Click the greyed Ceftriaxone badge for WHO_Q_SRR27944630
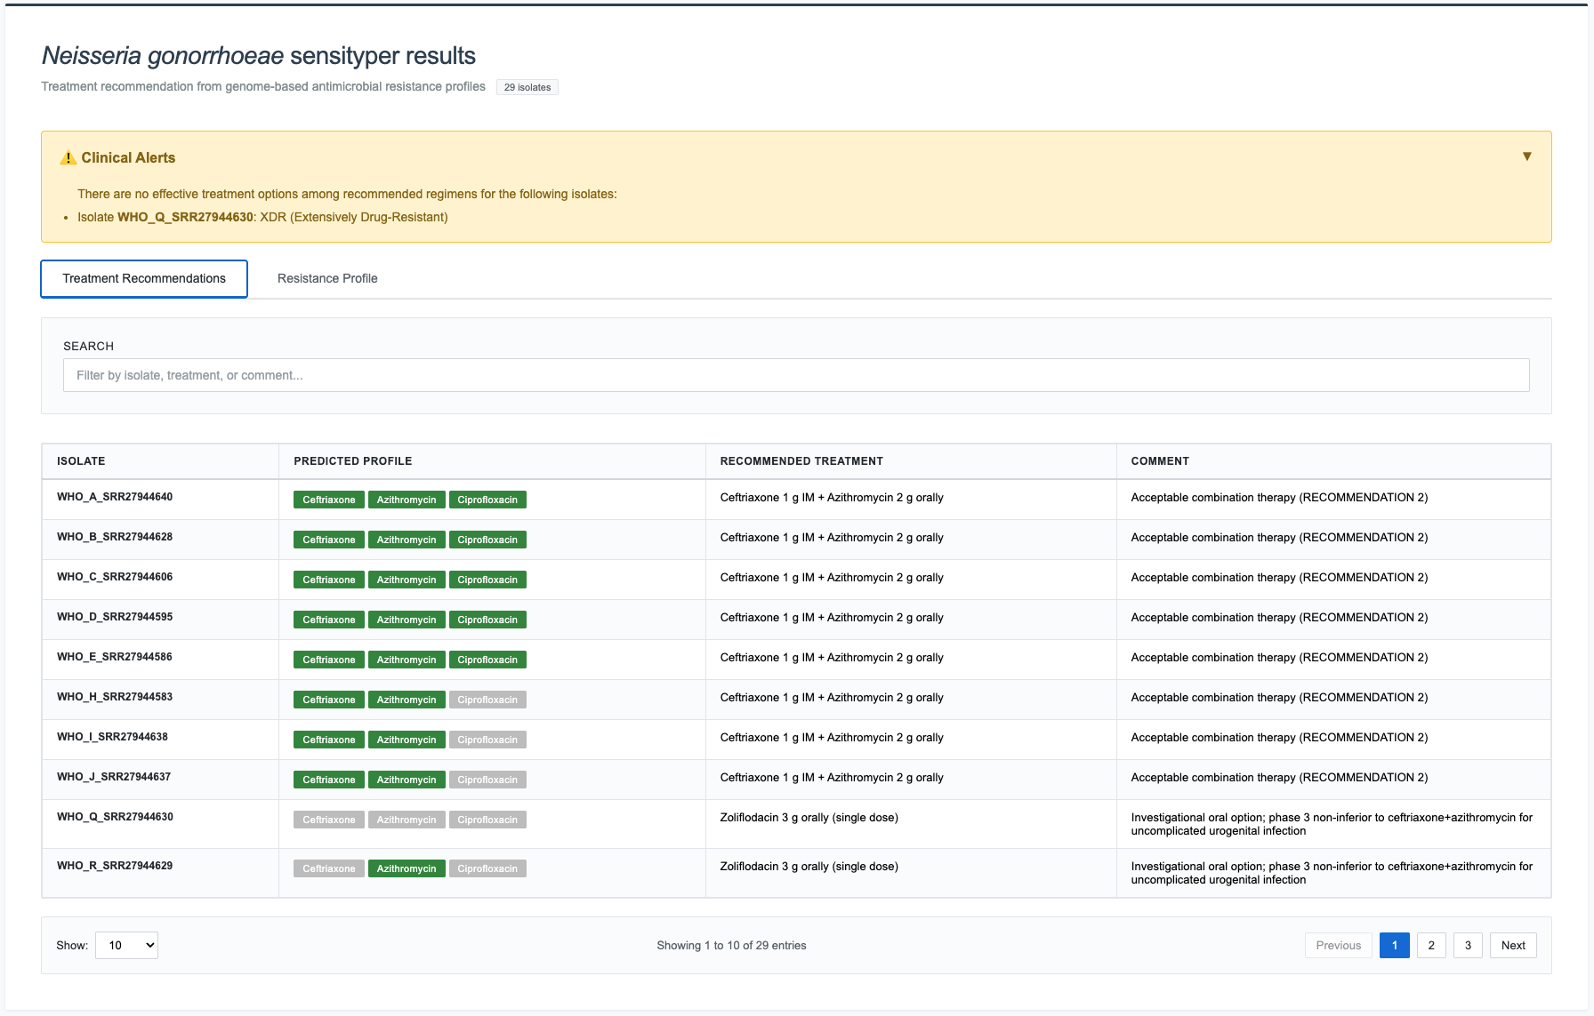Viewport: 1594px width, 1016px height. (328, 820)
